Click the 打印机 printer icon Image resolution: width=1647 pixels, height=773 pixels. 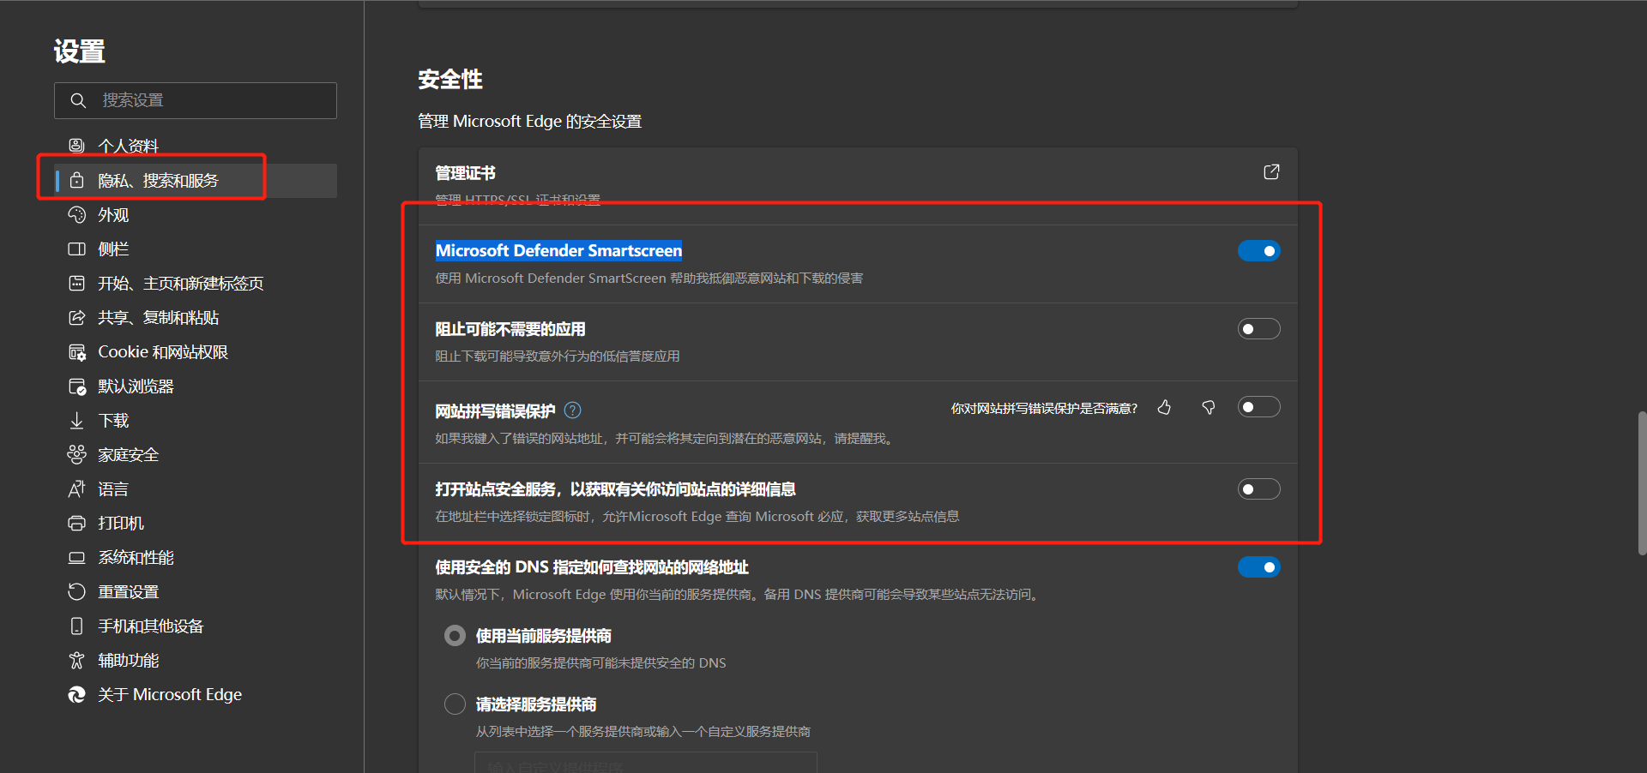pyautogui.click(x=76, y=523)
